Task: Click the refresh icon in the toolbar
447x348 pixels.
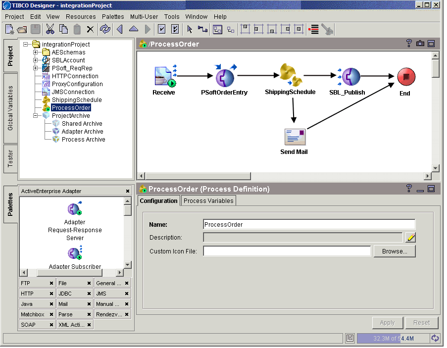Action: [x=105, y=29]
